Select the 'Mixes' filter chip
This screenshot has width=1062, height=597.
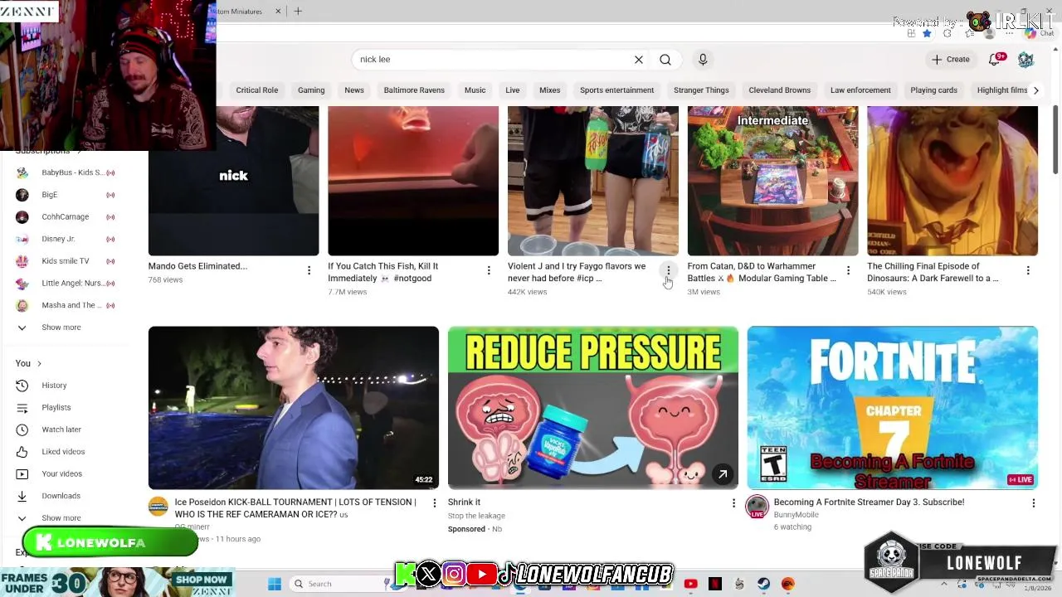coord(550,90)
